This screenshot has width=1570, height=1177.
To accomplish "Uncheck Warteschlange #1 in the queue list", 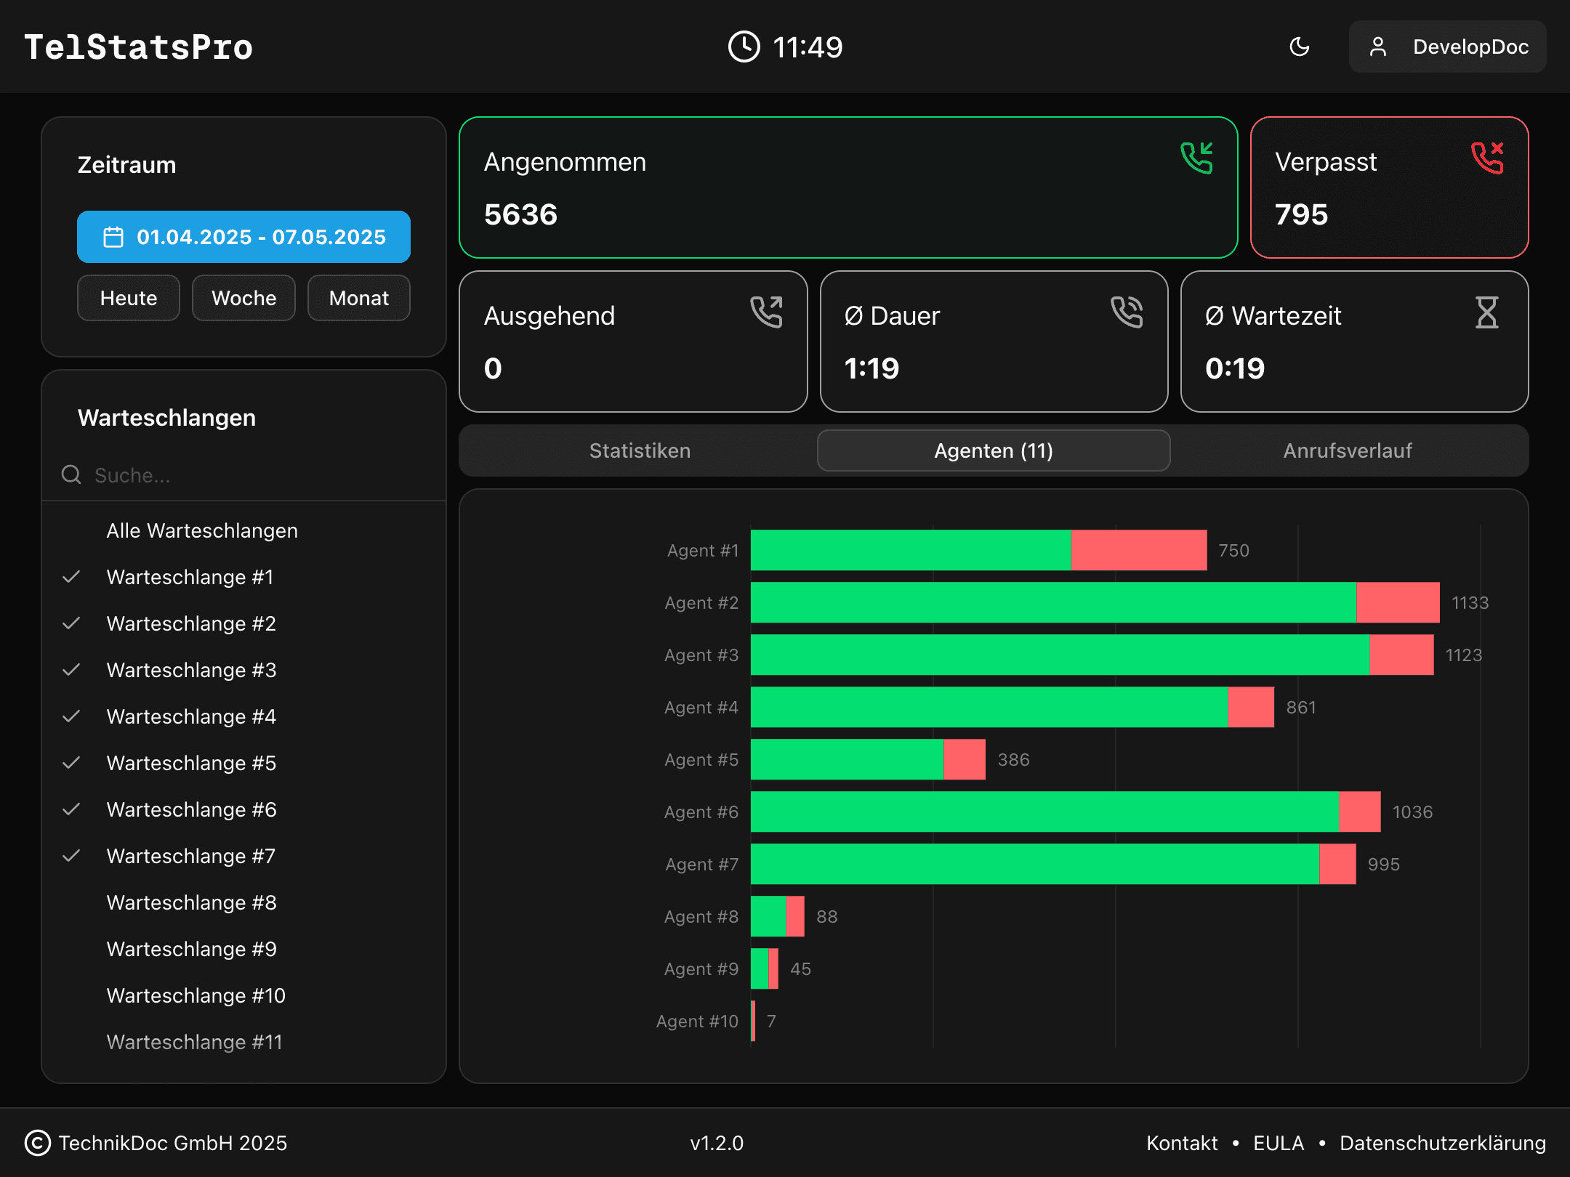I will (190, 577).
